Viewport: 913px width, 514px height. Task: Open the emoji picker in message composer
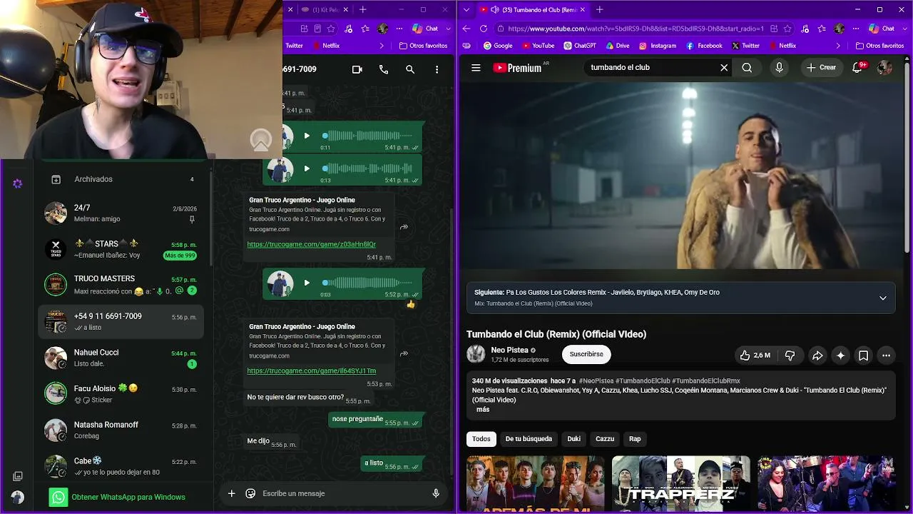(x=250, y=493)
